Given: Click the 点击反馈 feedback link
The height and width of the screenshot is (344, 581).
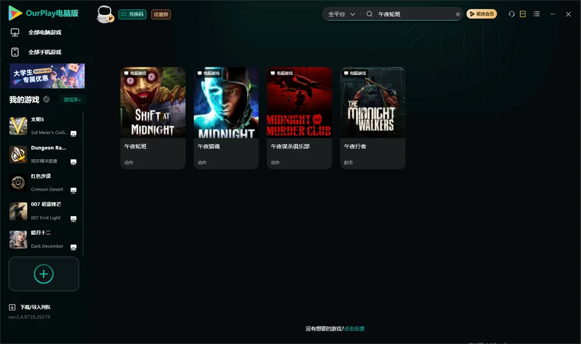Looking at the screenshot, I should (x=354, y=328).
